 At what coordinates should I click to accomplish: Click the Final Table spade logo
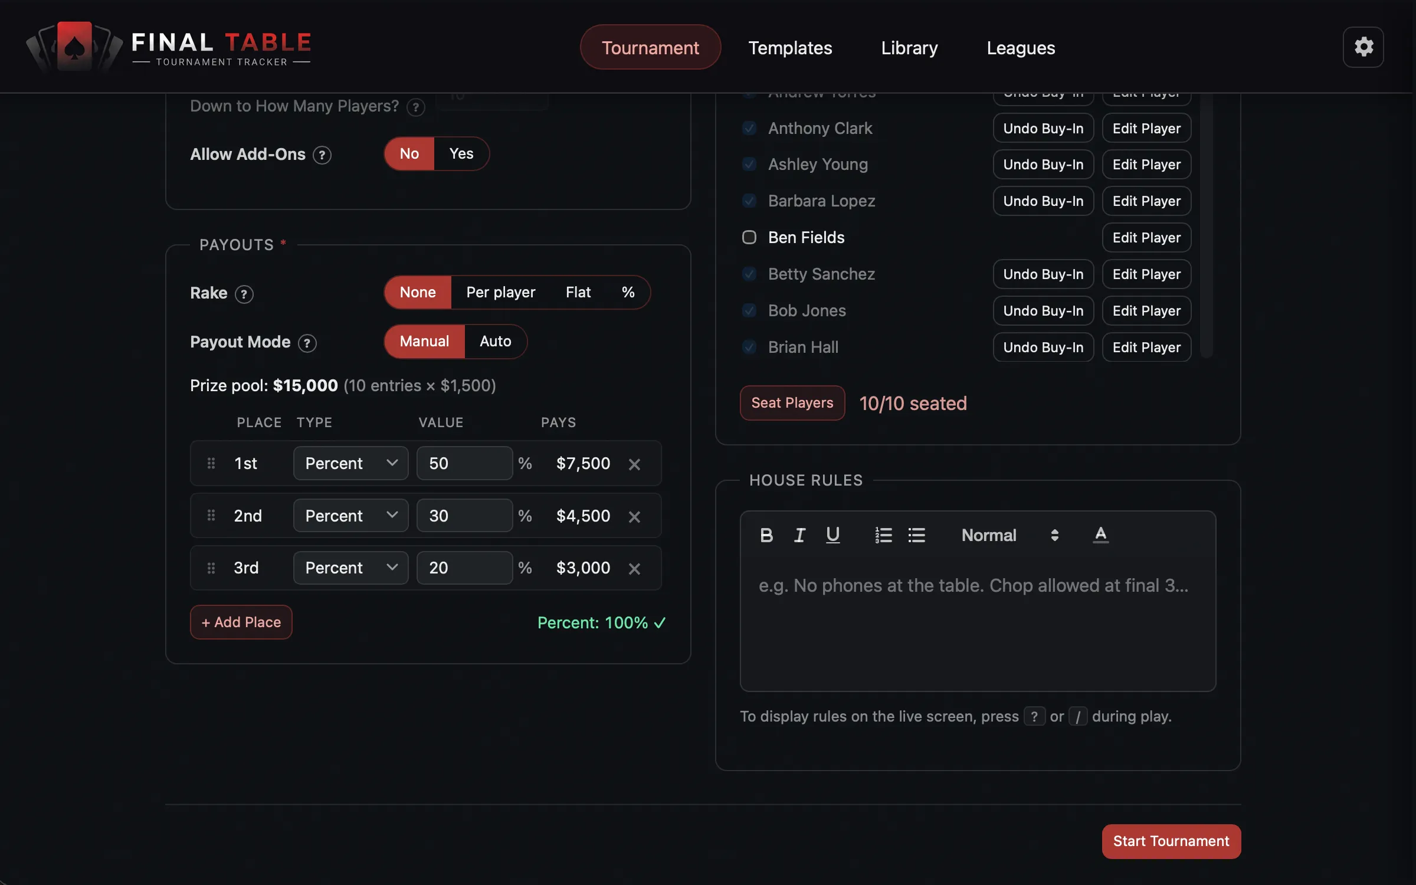coord(74,46)
